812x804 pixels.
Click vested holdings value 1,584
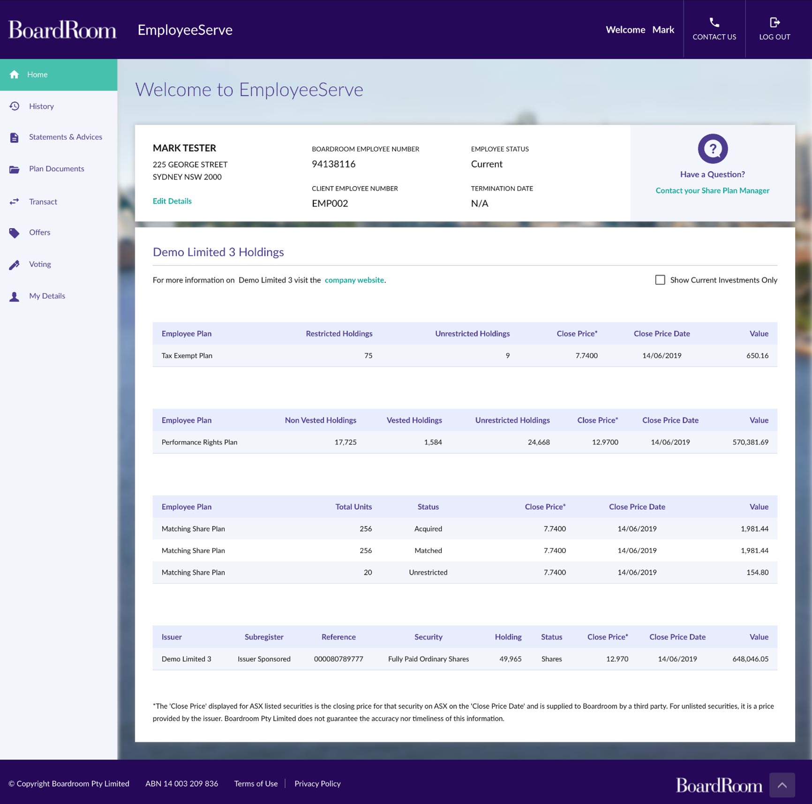click(x=433, y=442)
